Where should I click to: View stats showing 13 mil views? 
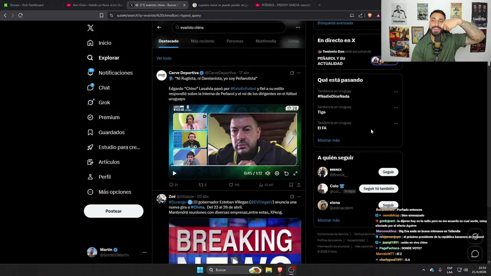[x=266, y=185]
